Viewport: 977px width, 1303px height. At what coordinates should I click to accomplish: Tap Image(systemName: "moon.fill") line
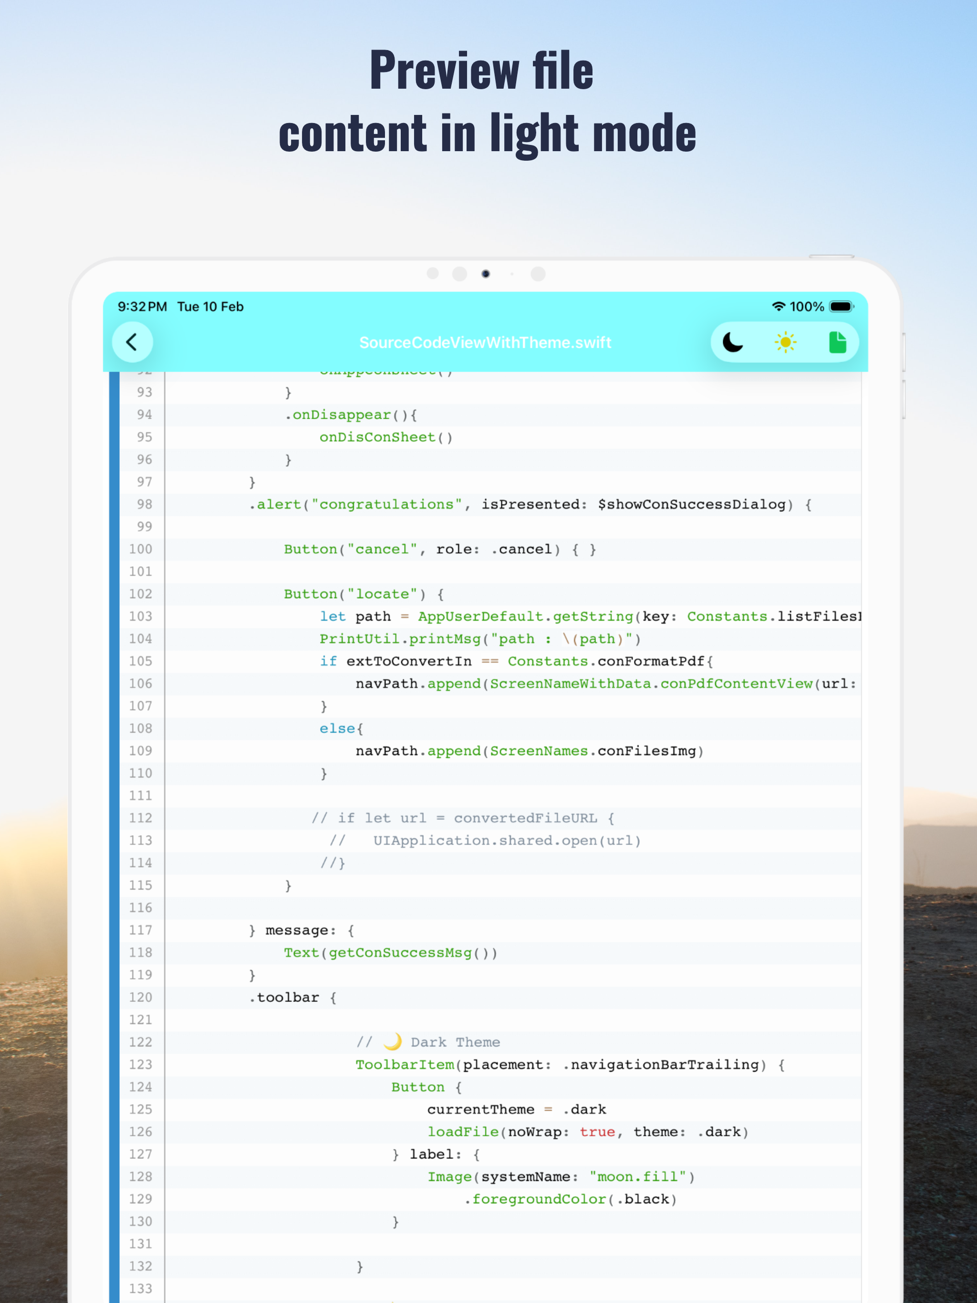point(561,1176)
